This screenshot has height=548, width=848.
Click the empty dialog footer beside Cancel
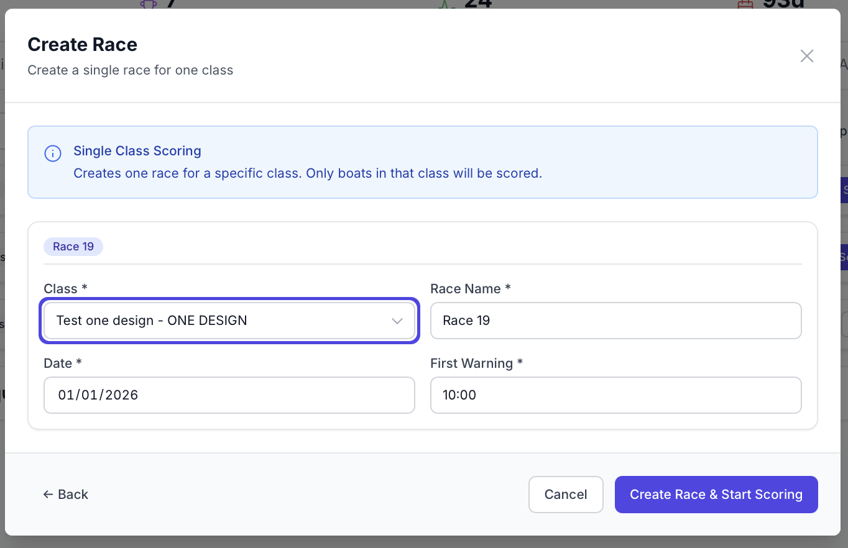pyautogui.click(x=311, y=495)
